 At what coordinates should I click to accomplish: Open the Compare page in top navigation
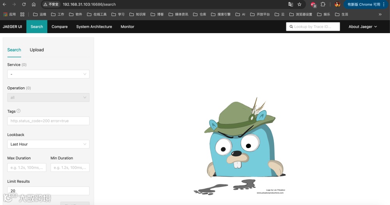click(59, 27)
